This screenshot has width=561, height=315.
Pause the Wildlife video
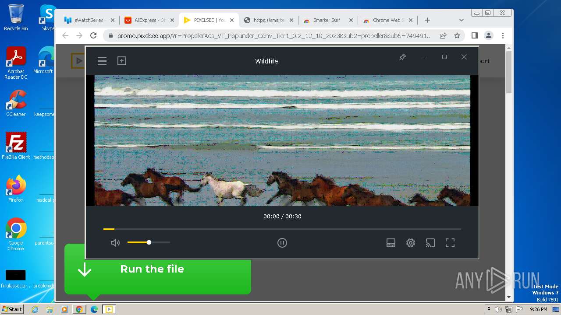282,243
